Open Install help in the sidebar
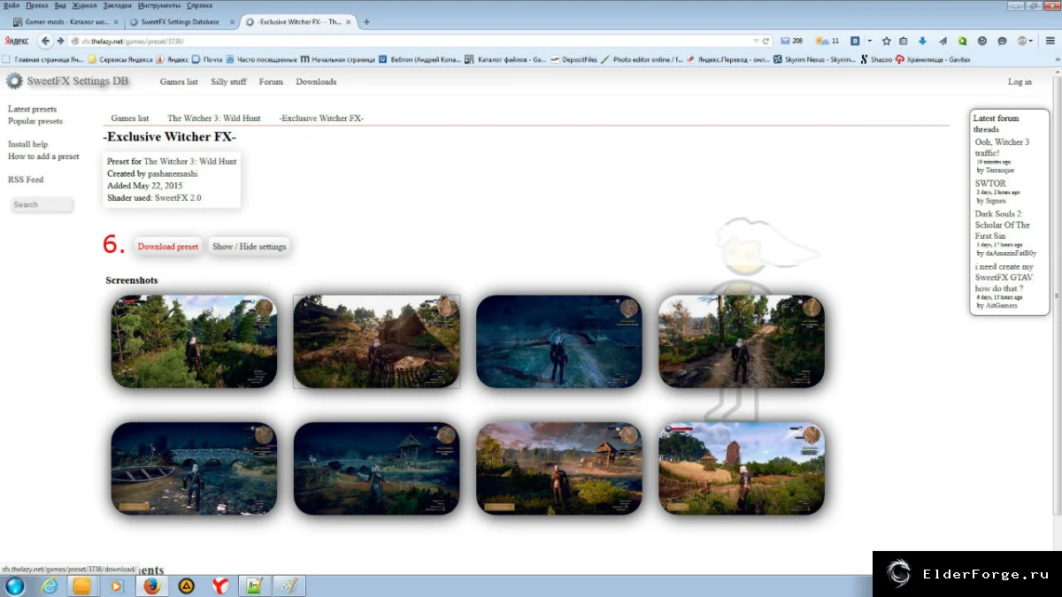Viewport: 1062px width, 597px height. pos(28,144)
